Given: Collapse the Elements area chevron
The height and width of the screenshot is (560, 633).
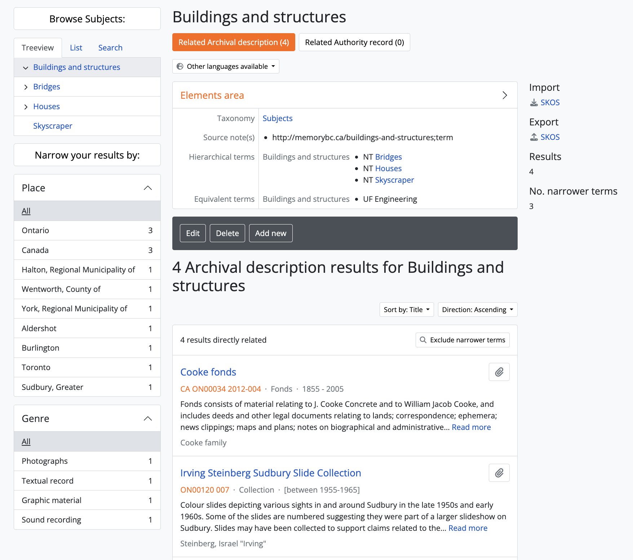Looking at the screenshot, I should pyautogui.click(x=505, y=95).
